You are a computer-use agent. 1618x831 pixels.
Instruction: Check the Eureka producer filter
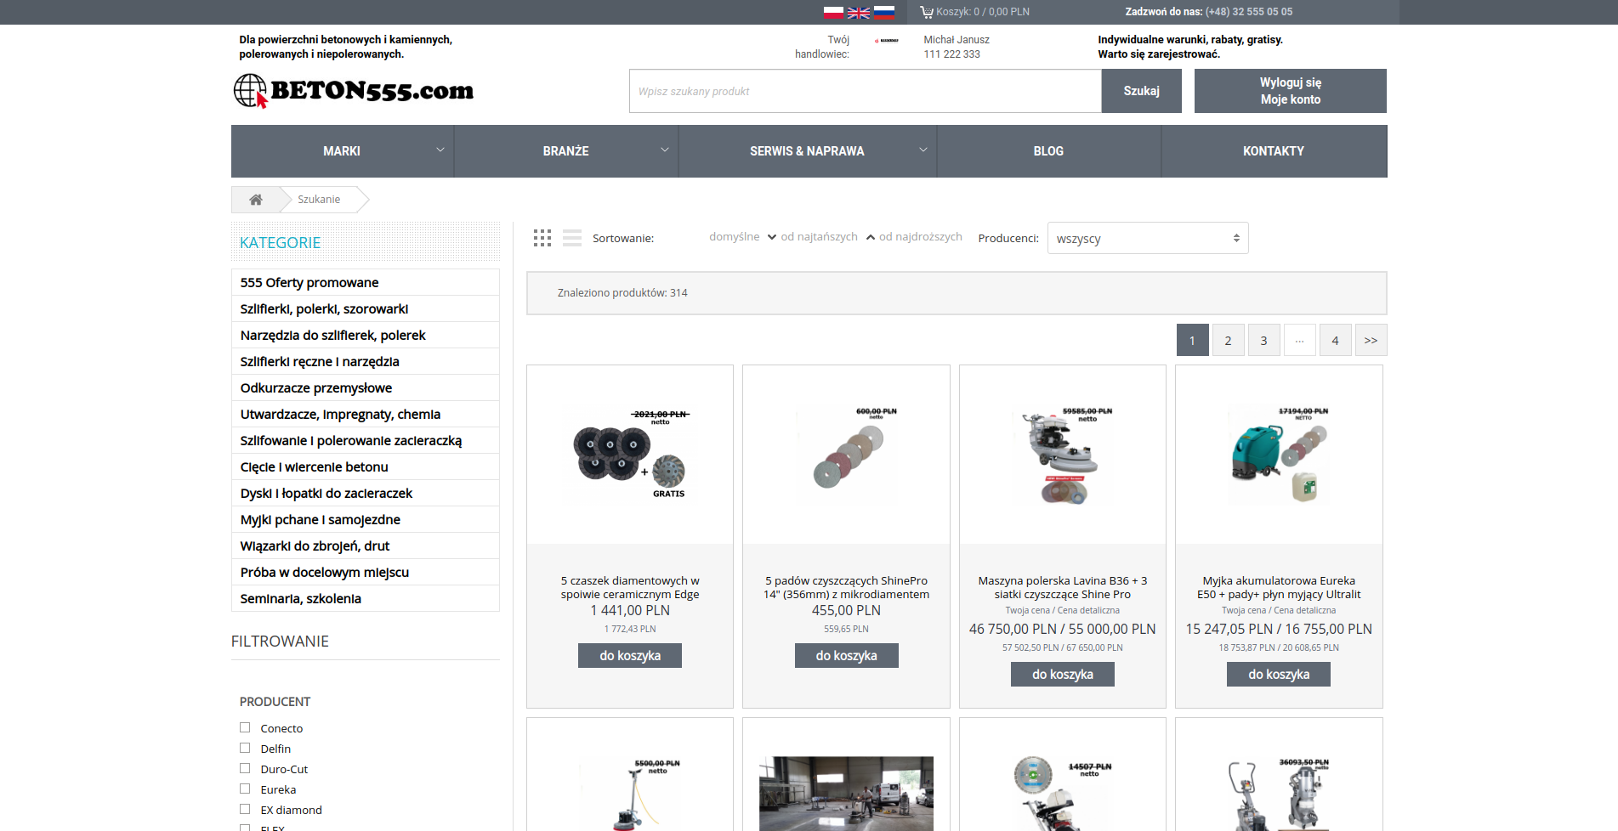point(245,789)
